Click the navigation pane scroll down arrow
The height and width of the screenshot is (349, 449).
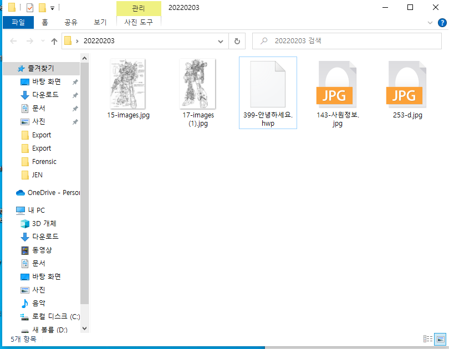pyautogui.click(x=84, y=329)
